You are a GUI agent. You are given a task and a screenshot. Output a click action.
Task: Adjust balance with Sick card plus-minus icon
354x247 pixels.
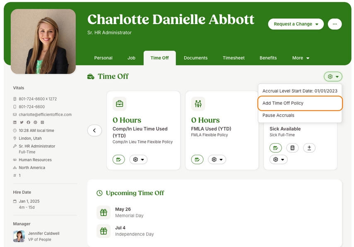(309, 148)
